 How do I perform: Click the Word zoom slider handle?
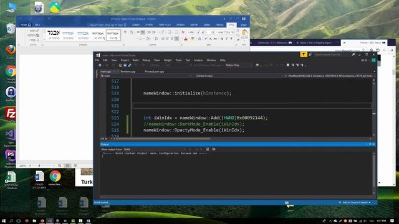point(39,166)
